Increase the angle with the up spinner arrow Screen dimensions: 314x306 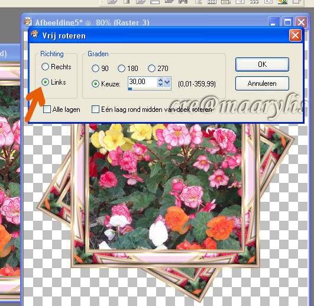click(160, 80)
